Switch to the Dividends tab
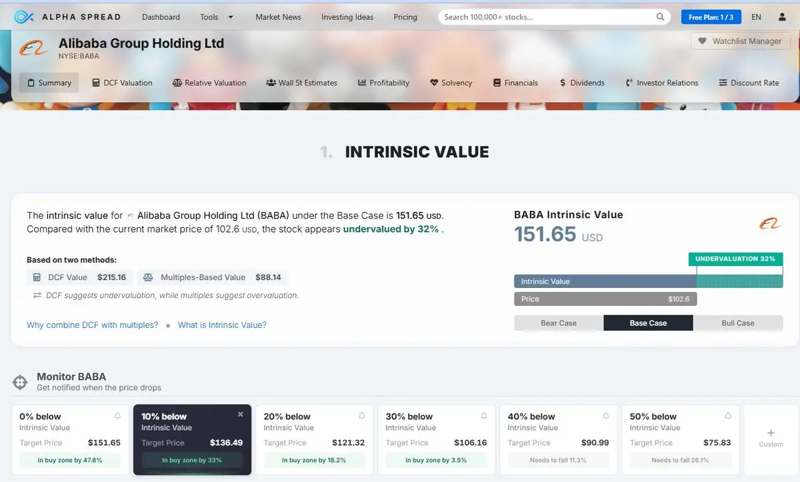 582,83
